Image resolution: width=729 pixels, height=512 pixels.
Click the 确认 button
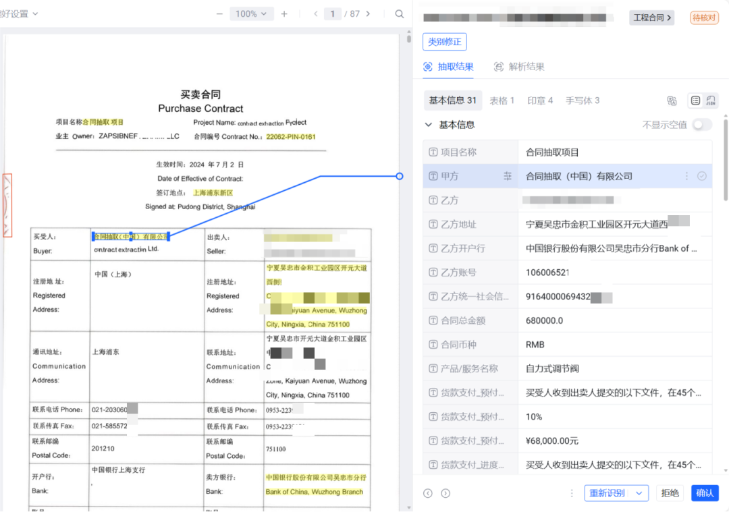click(x=705, y=493)
